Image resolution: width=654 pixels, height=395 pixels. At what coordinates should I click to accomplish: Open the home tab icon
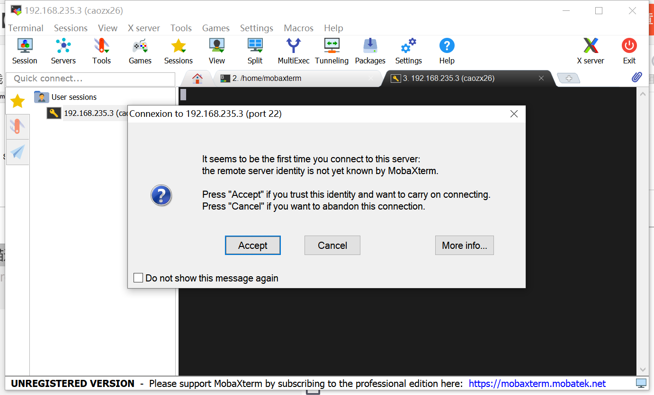coord(197,79)
